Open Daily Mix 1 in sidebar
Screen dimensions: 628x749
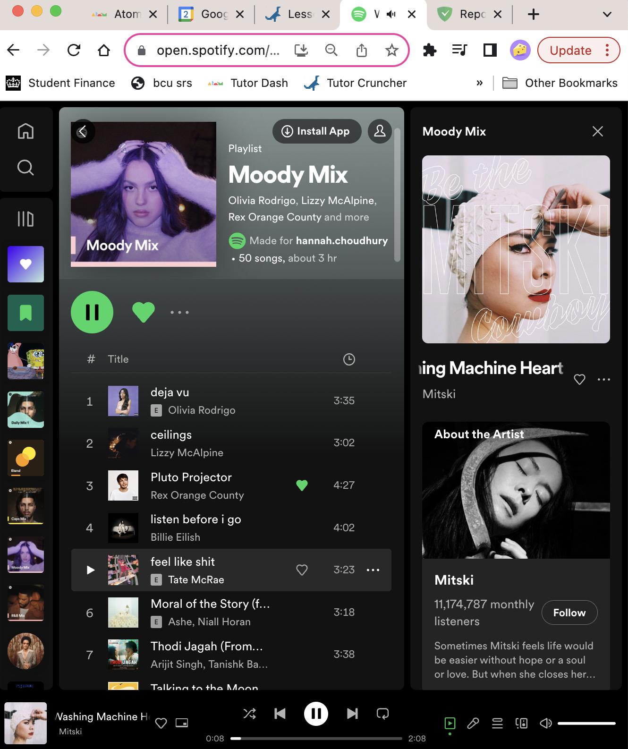pyautogui.click(x=25, y=409)
